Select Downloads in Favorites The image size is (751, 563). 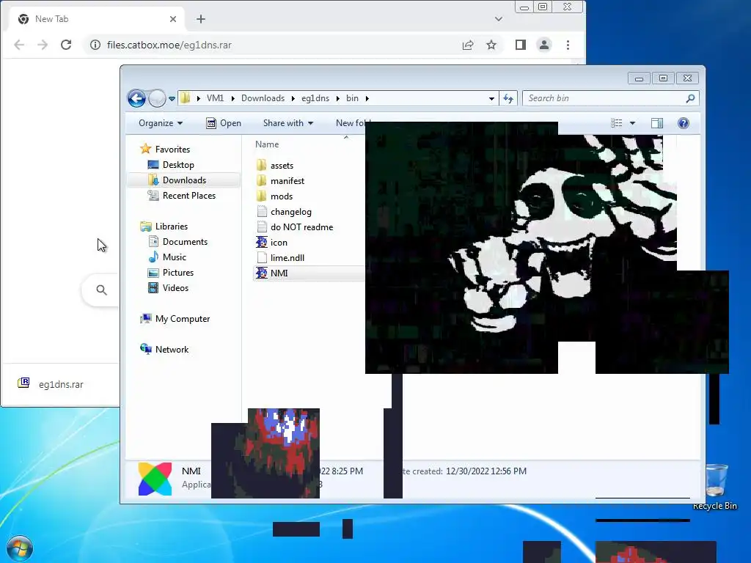coord(184,180)
